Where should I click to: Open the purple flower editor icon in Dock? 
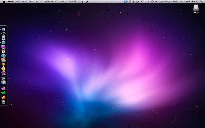(x=3, y=73)
